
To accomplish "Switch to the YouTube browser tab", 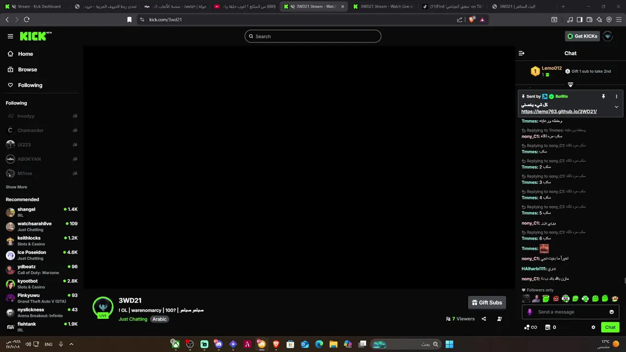I will tap(245, 6).
